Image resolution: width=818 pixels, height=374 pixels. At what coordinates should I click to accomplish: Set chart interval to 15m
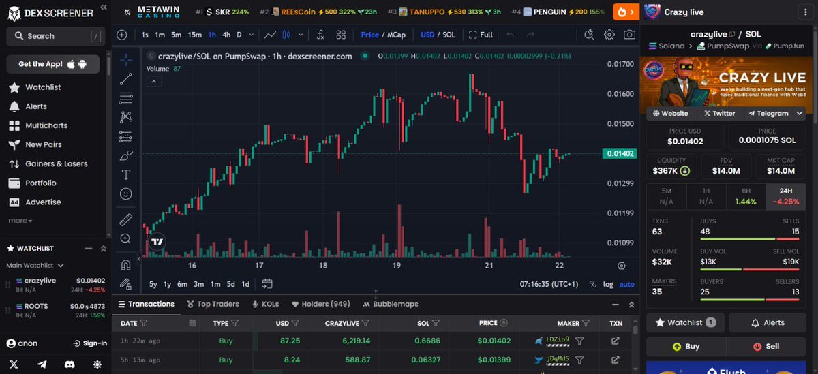[194, 35]
